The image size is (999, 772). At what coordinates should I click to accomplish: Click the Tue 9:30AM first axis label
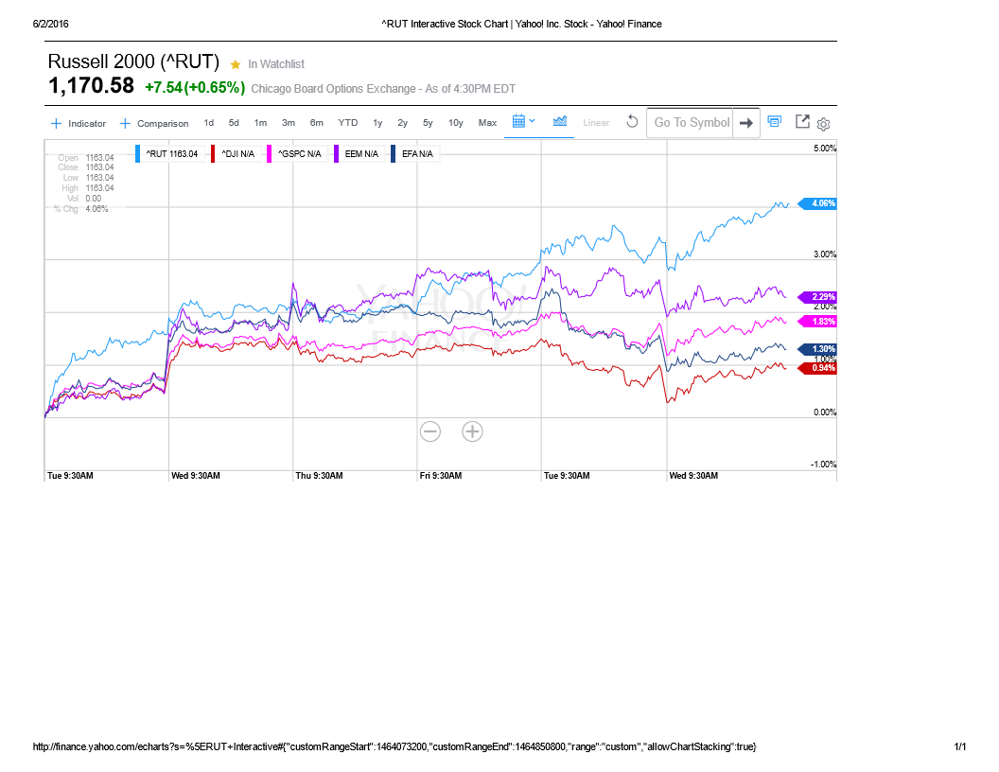pos(70,476)
